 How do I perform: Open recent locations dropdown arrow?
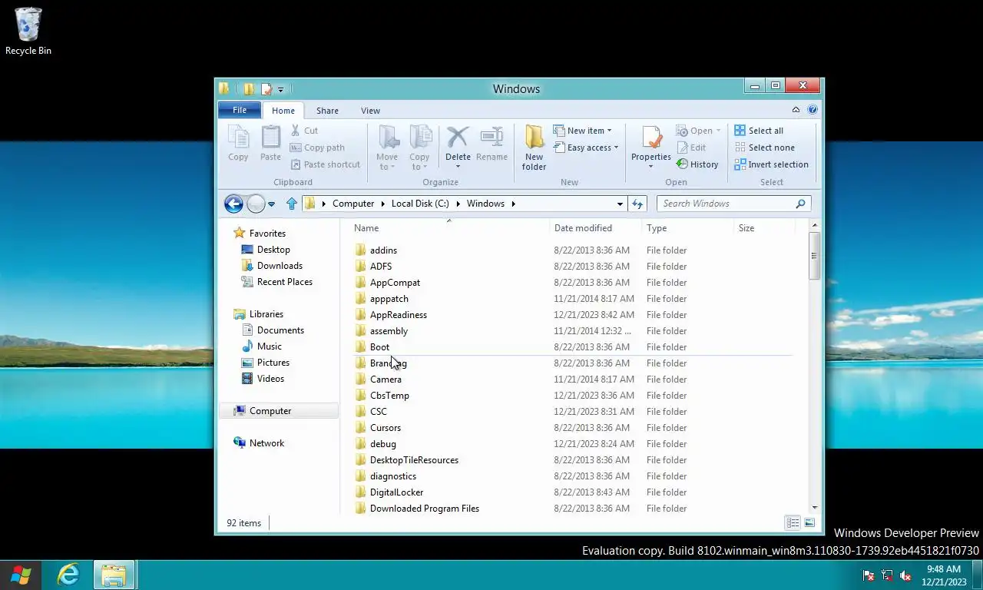point(271,204)
